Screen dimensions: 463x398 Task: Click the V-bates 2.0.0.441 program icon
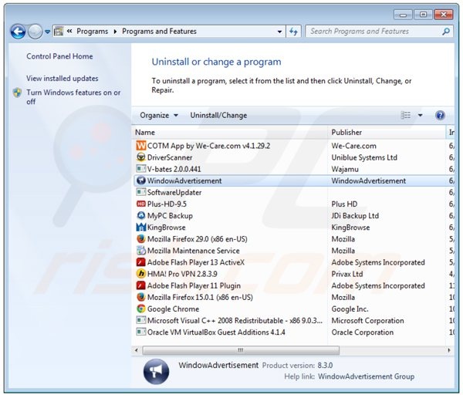[141, 169]
